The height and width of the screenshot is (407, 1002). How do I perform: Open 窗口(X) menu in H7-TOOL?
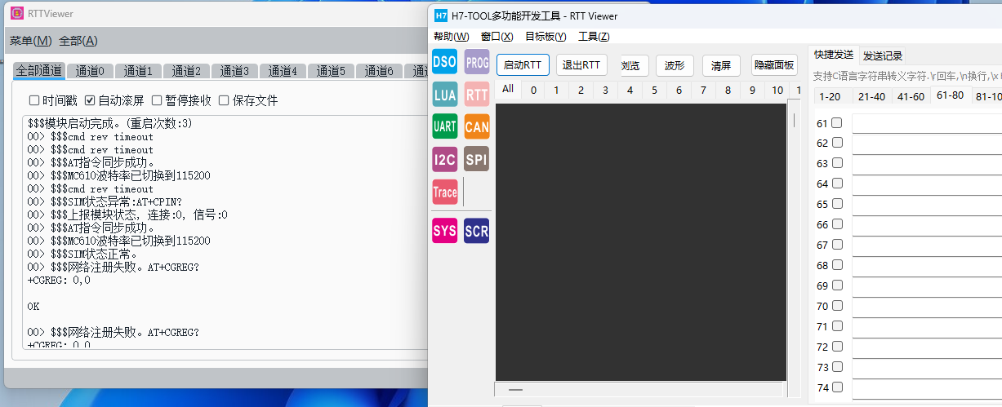497,37
